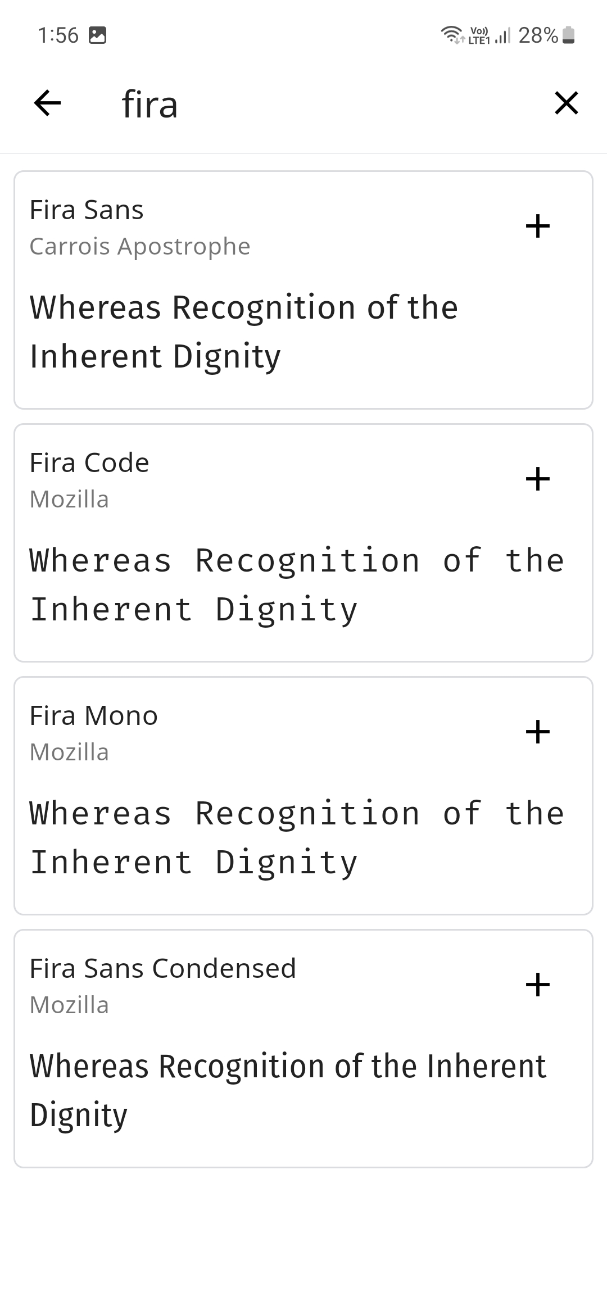The height and width of the screenshot is (1315, 607).
Task: Open the Fira Code font title
Action: point(89,463)
